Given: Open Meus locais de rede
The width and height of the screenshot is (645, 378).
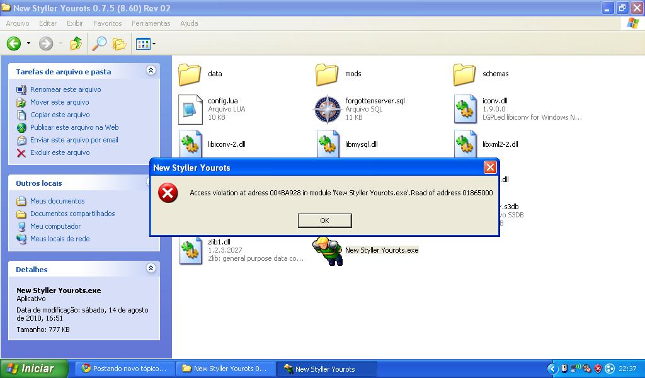Looking at the screenshot, I should click(60, 239).
